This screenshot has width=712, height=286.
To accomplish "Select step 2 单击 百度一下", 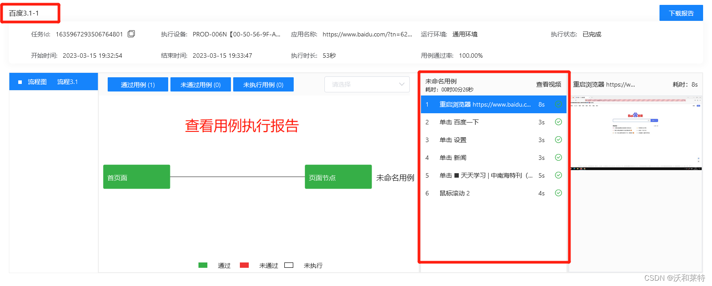I will (x=494, y=122).
